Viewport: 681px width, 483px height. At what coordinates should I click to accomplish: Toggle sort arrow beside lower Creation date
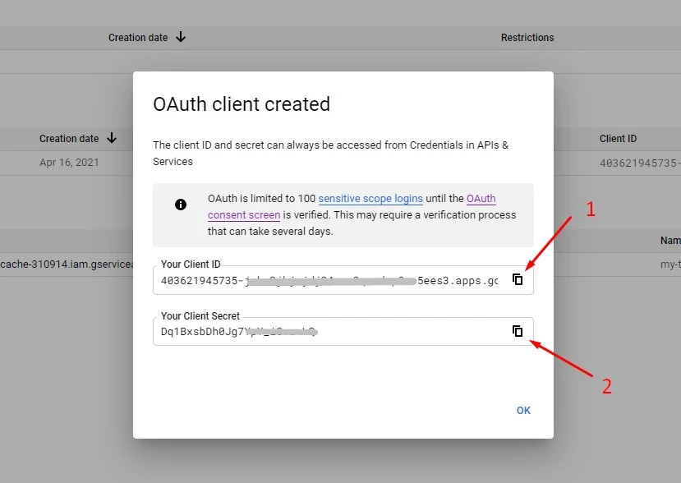pyautogui.click(x=112, y=139)
